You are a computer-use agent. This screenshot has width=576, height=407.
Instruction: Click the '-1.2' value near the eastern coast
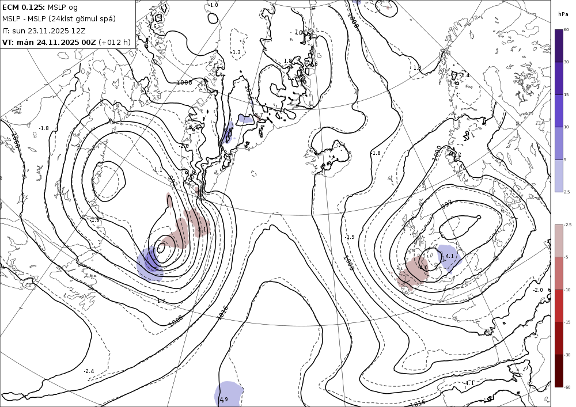point(456,155)
